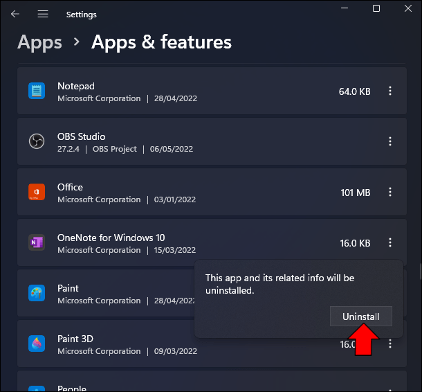Image resolution: width=422 pixels, height=392 pixels.
Task: Click the Paint 3D app icon
Action: [37, 344]
